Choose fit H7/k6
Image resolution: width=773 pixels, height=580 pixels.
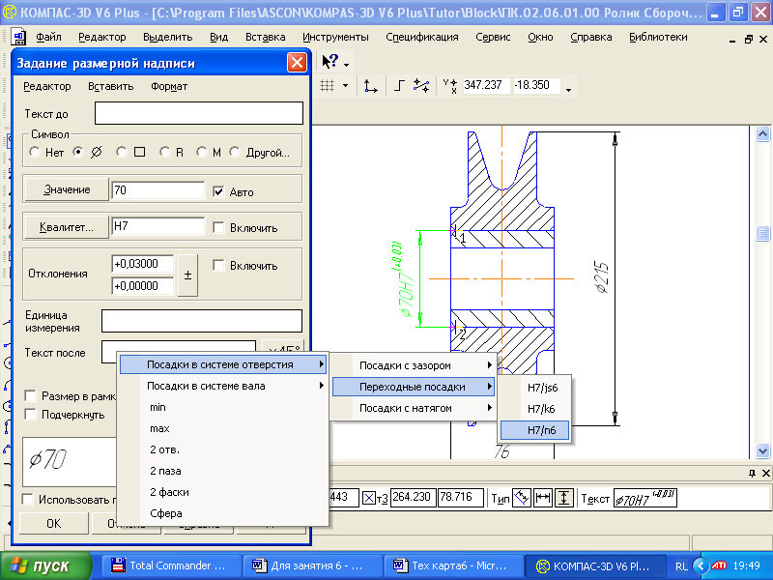(534, 409)
